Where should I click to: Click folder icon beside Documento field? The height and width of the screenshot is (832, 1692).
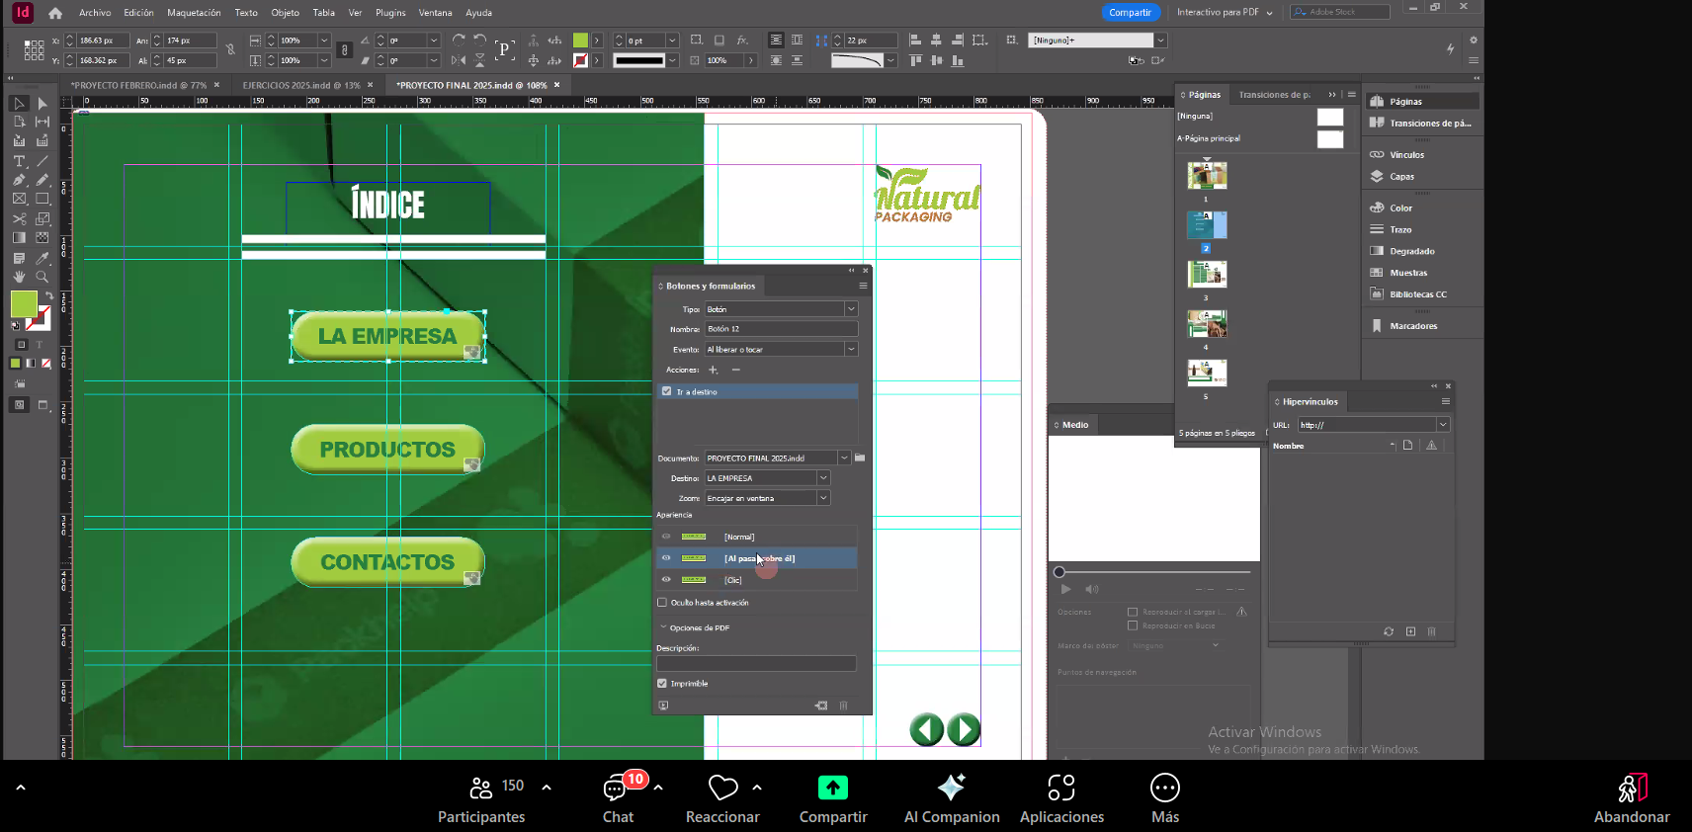(x=860, y=458)
